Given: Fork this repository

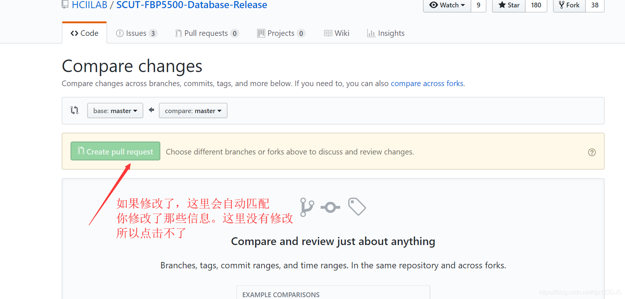Looking at the screenshot, I should click(x=569, y=5).
